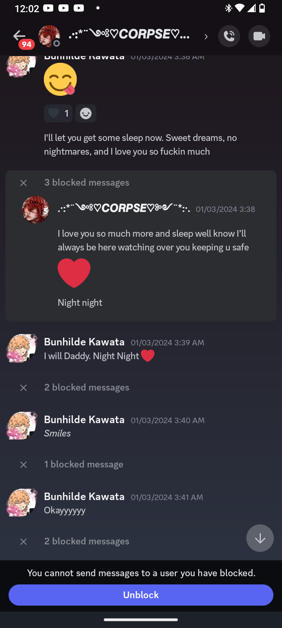
Task: Tap the large red heart emoji
Action: click(74, 273)
